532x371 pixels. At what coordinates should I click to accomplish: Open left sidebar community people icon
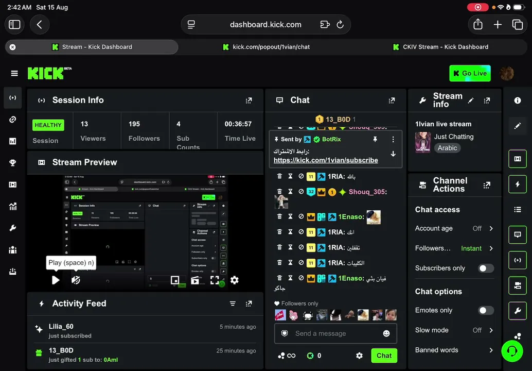click(x=13, y=250)
